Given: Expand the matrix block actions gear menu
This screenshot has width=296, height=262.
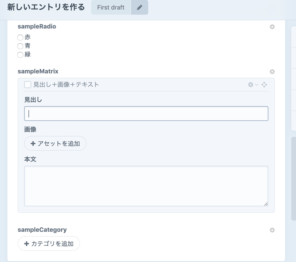Looking at the screenshot, I should (253, 85).
